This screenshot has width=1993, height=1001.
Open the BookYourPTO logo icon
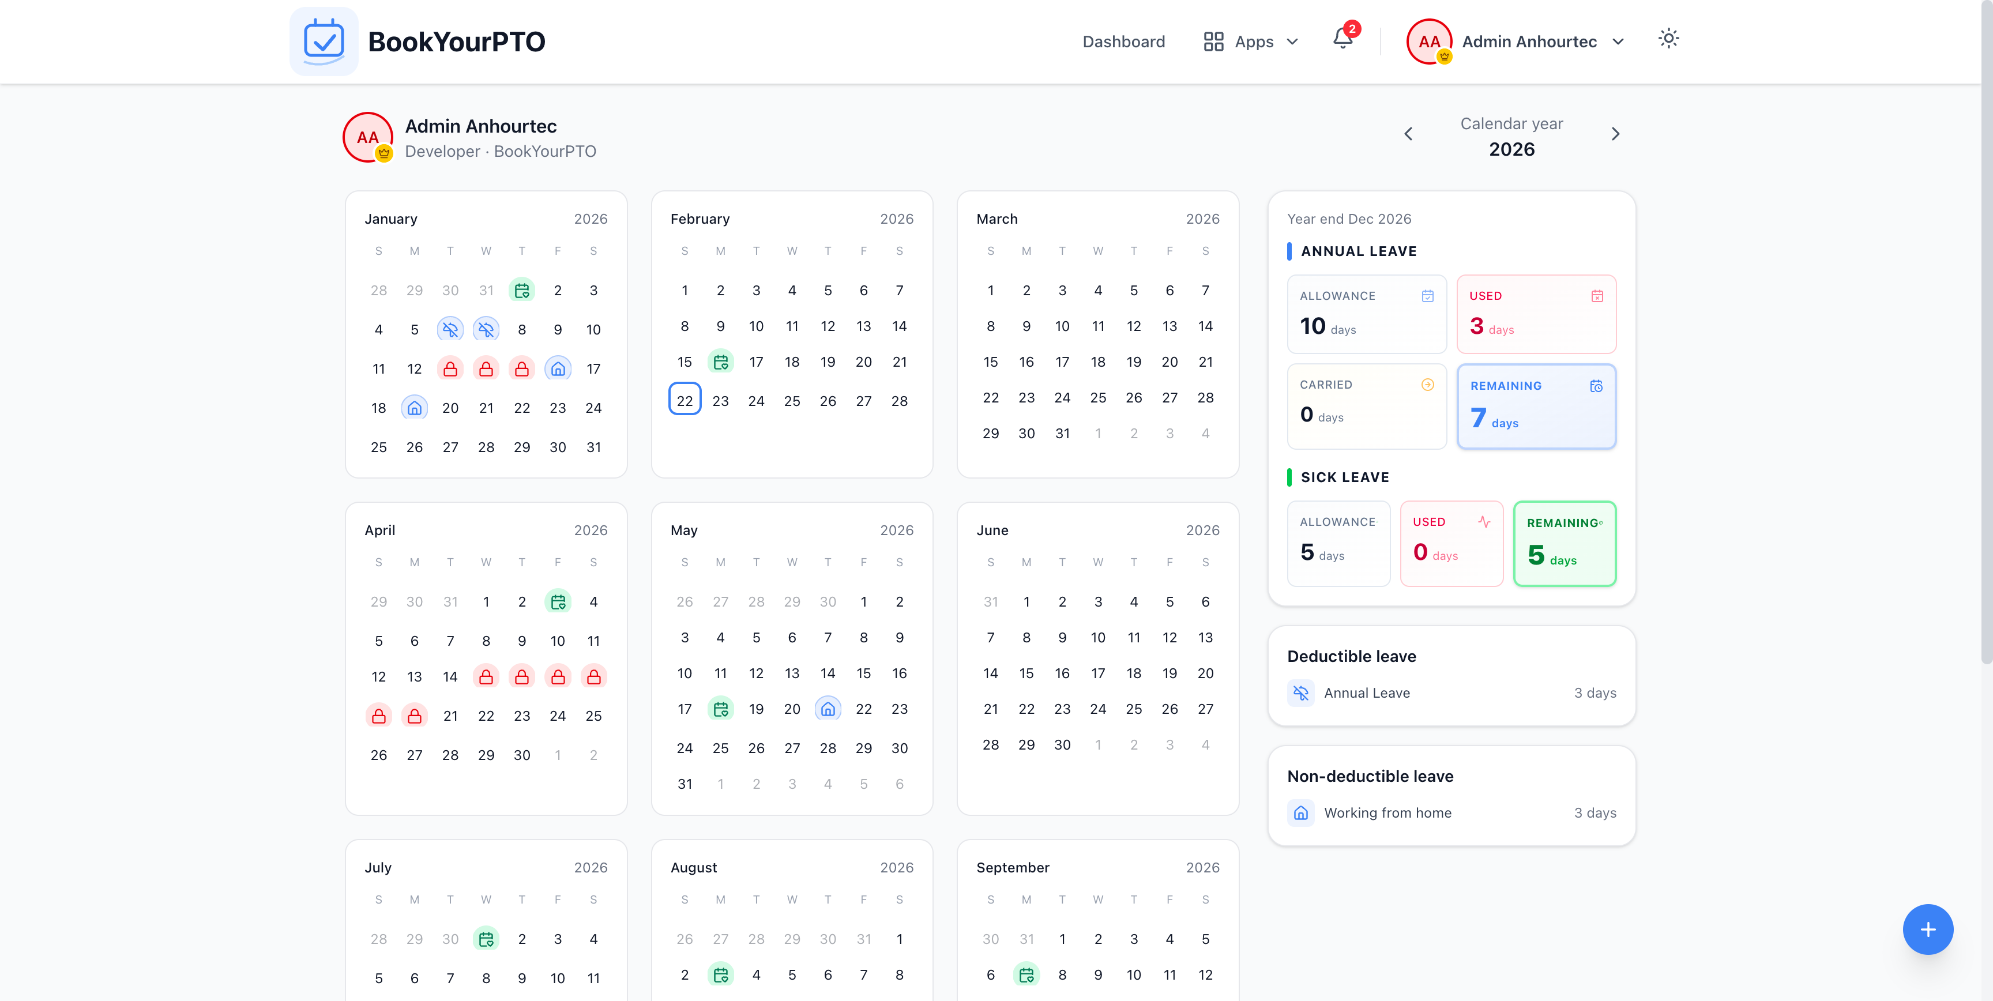coord(324,40)
